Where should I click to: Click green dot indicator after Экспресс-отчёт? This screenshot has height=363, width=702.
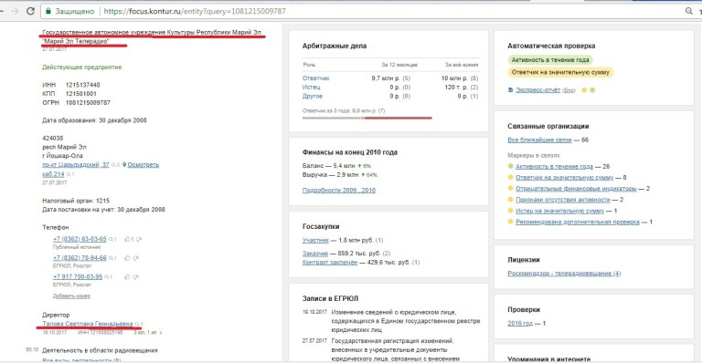pos(592,90)
